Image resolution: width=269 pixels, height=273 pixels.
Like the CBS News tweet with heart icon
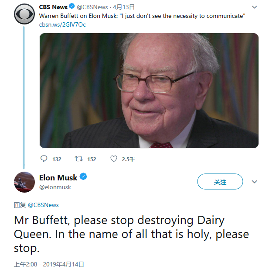(114, 159)
